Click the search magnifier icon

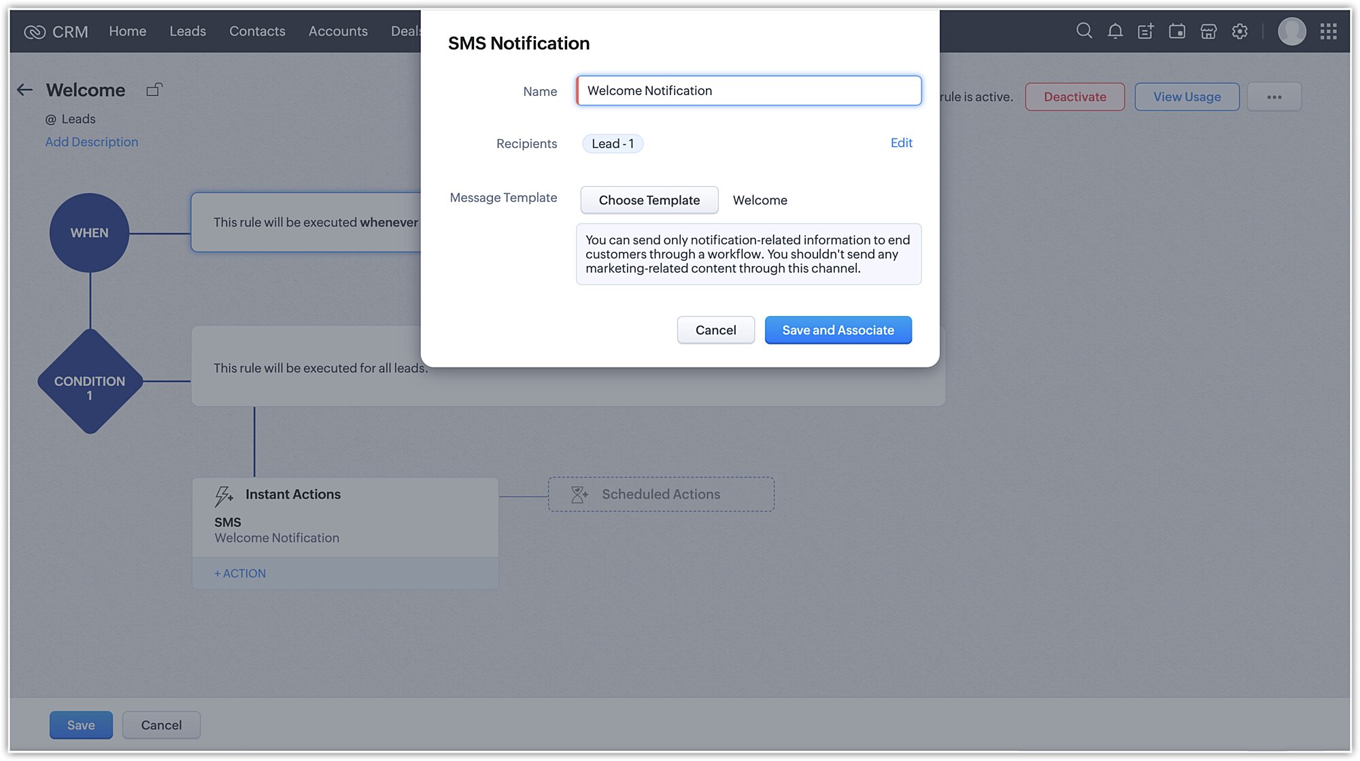[1084, 31]
